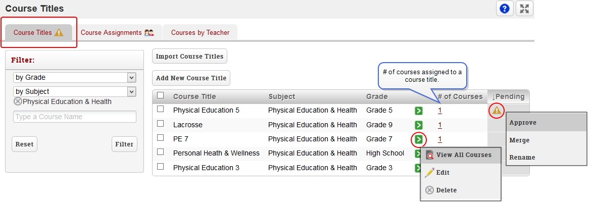
Task: Switch to the Course Assignments tab
Action: pos(117,32)
